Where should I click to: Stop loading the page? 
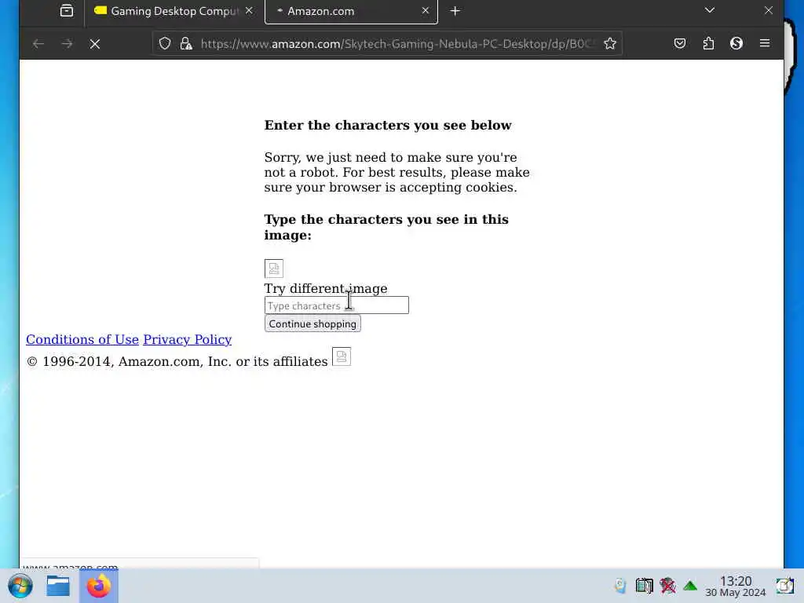click(95, 44)
